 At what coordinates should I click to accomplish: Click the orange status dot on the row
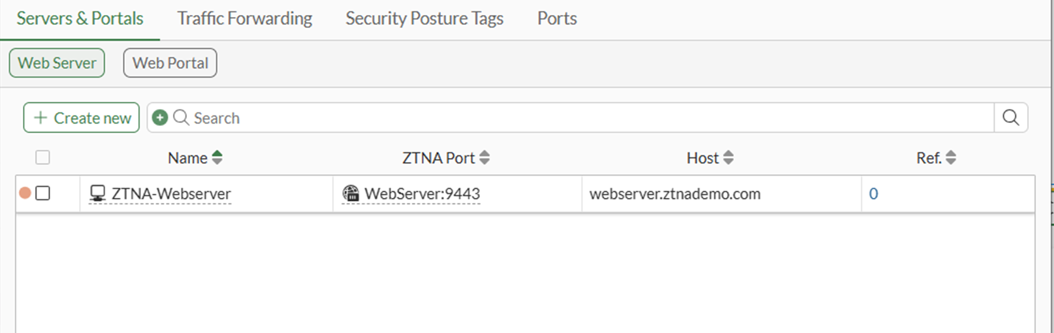tap(25, 193)
